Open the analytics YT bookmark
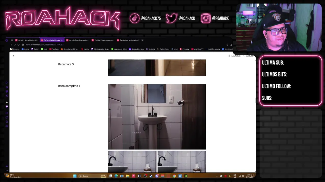This screenshot has width=325, height=182. click(x=197, y=49)
